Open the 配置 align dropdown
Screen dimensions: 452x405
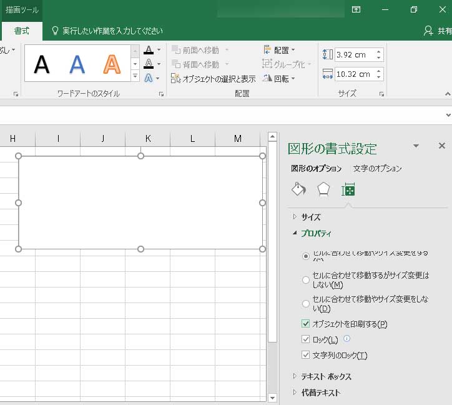(280, 50)
